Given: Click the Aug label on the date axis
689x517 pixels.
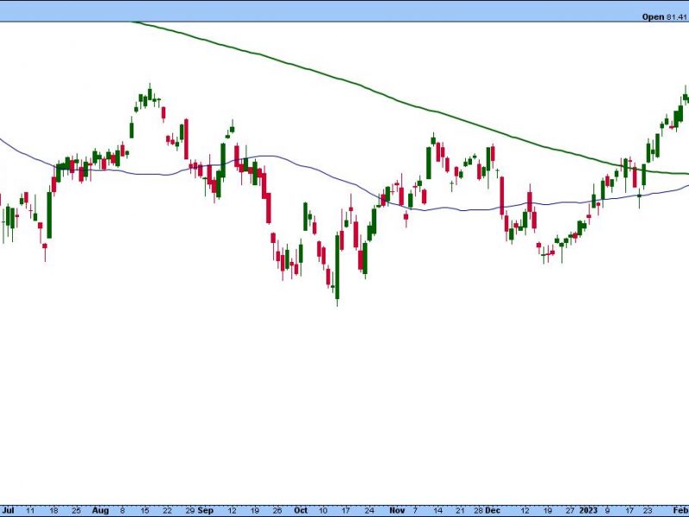Looking at the screenshot, I should [100, 510].
